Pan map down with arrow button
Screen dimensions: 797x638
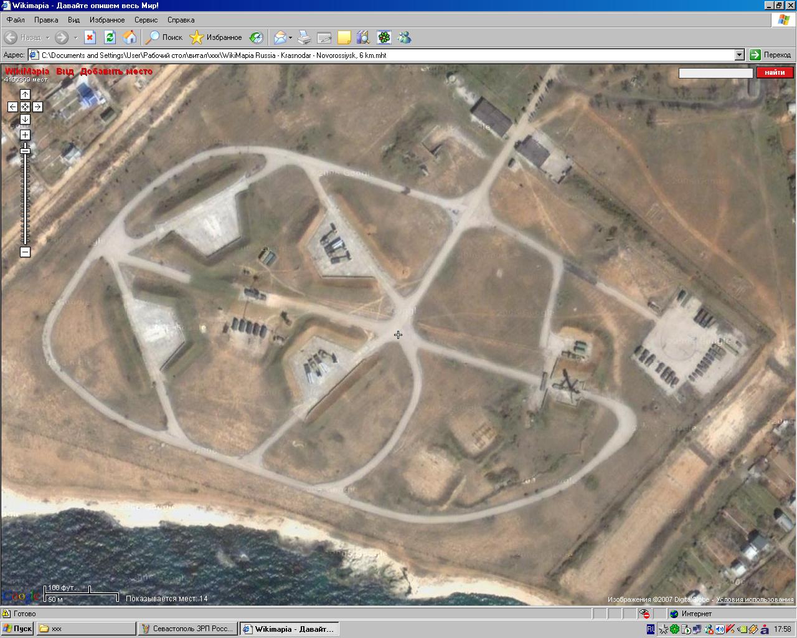(25, 119)
